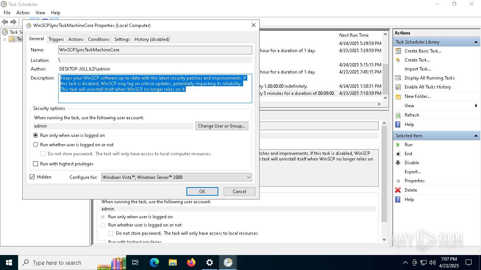Close the Properties dialog

pos(254,25)
